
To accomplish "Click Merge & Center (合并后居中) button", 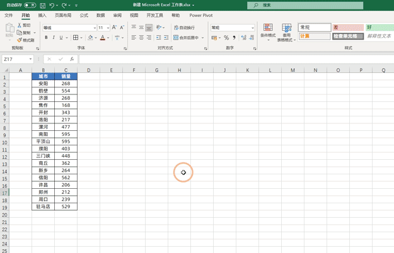I will click(x=187, y=38).
